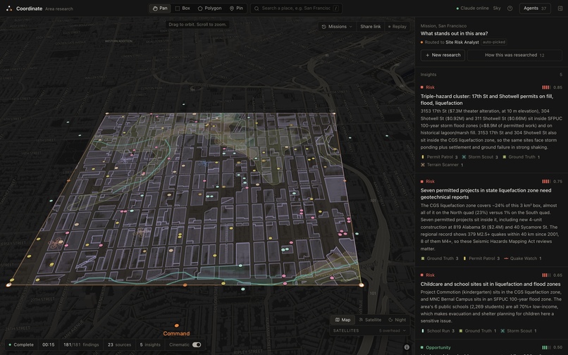Click the 0.85 confidence bar indicator

546,87
